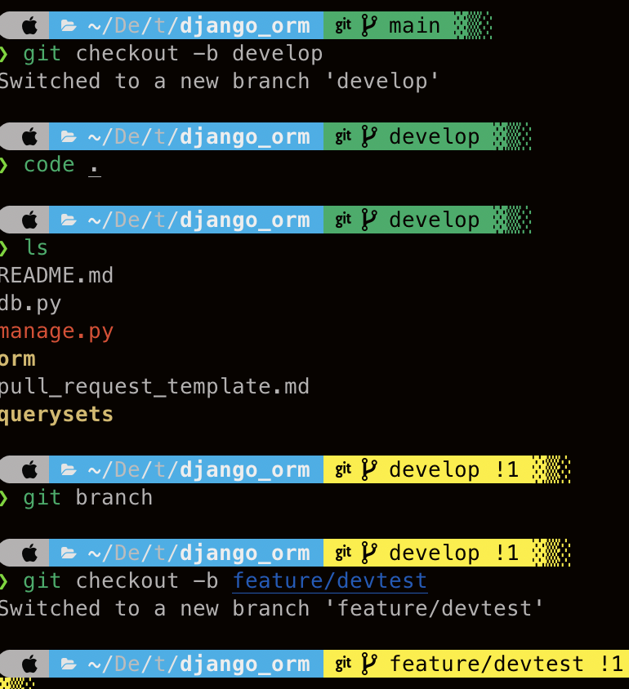Click the 'feature/devtest !1' status in the last prompt
Image resolution: width=629 pixels, height=689 pixels.
pyautogui.click(x=506, y=664)
